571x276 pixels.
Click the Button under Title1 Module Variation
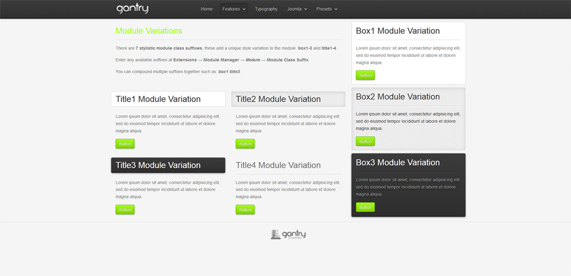pos(125,144)
